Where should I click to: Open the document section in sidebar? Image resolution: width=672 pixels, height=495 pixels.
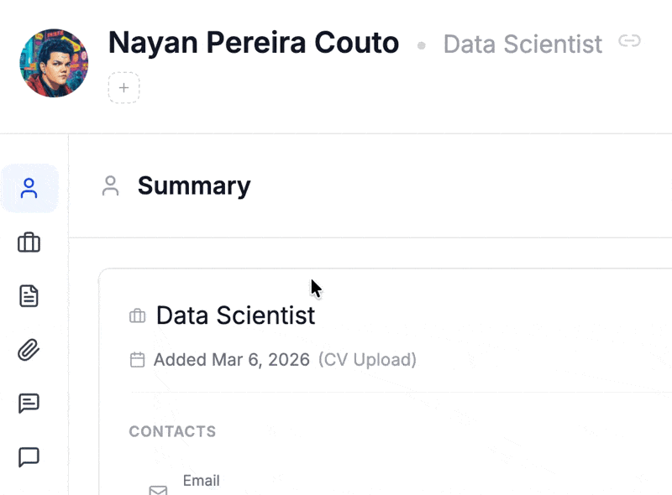coord(29,296)
